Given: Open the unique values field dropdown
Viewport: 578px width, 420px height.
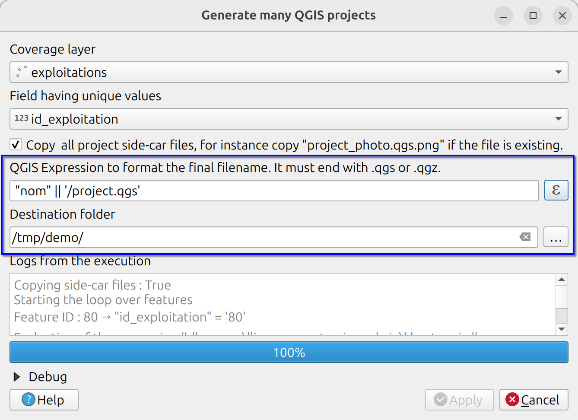Looking at the screenshot, I should [x=289, y=119].
